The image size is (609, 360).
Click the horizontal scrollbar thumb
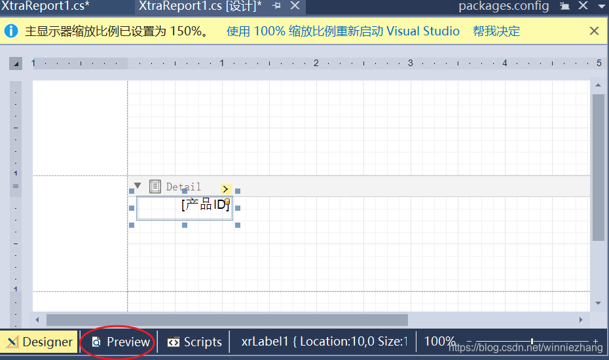coord(227,320)
